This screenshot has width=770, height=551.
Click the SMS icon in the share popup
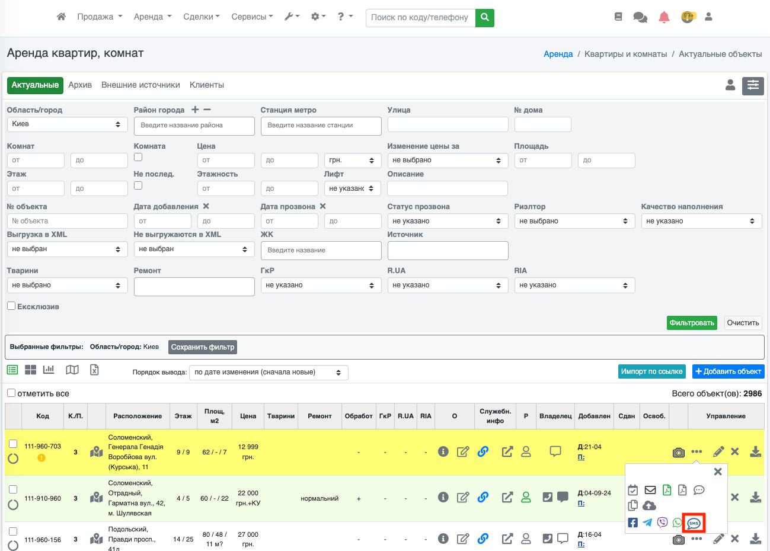click(x=694, y=523)
